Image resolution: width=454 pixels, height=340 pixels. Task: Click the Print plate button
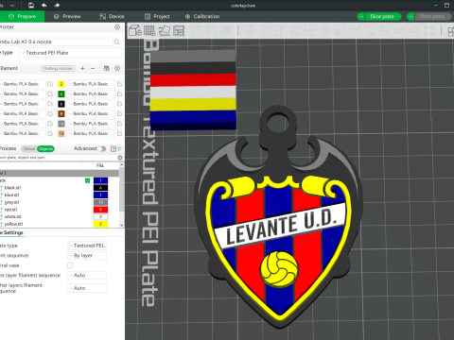point(432,16)
